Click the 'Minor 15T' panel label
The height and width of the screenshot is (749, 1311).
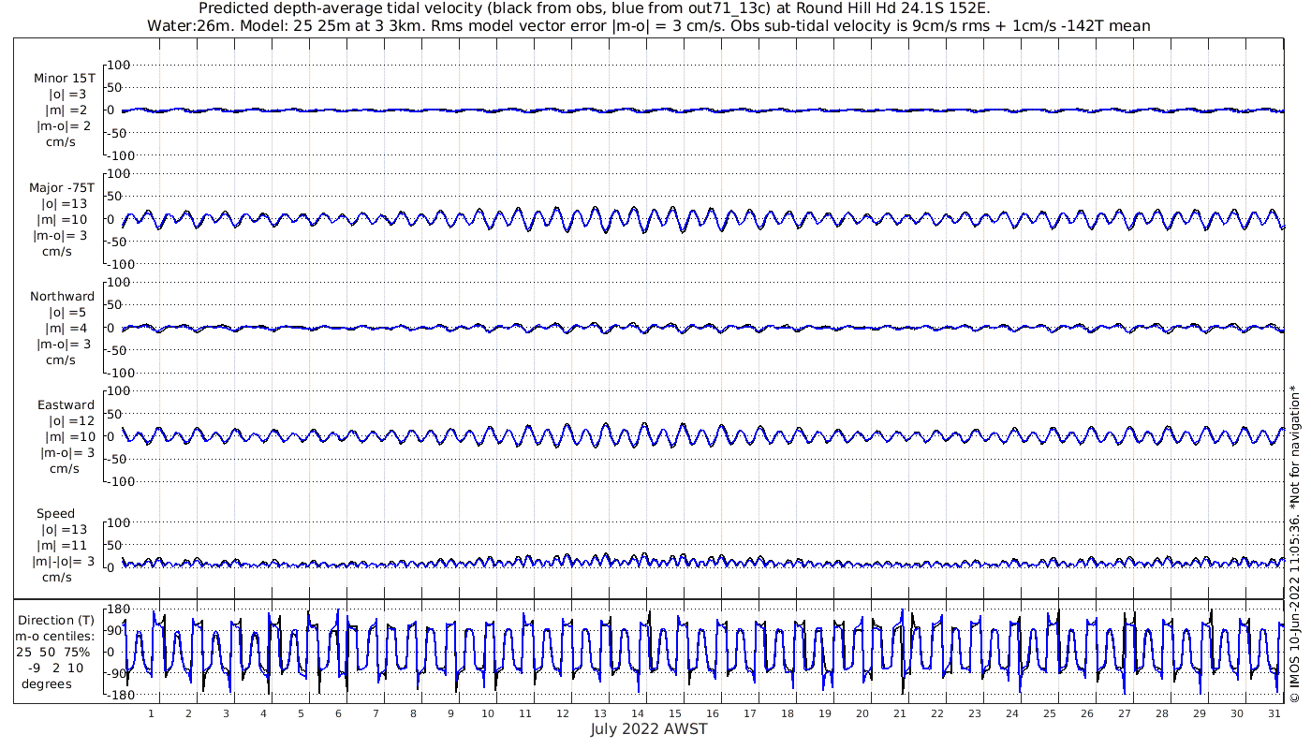tap(64, 79)
